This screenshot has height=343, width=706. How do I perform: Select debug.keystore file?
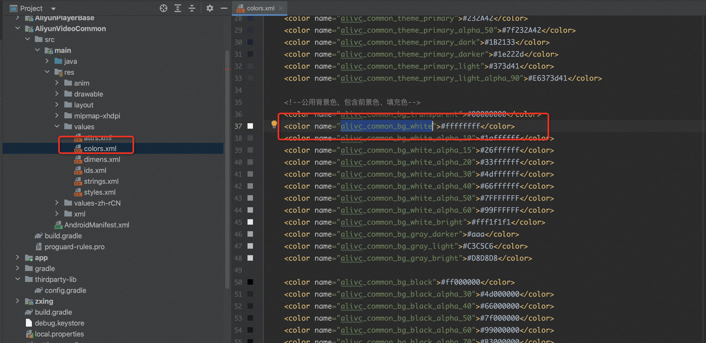(59, 323)
